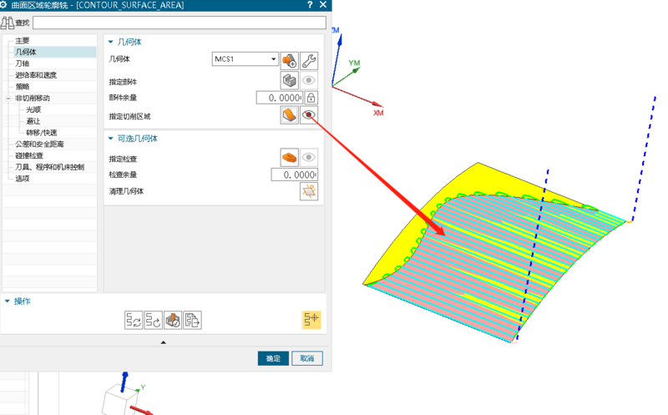Open dialog help question mark
Viewport: 668px width, 415px height.
click(310, 5)
